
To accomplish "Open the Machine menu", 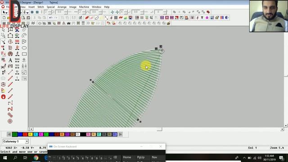I will click(84, 7).
